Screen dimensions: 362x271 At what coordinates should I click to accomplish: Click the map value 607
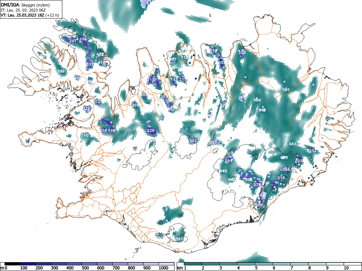(x=173, y=59)
